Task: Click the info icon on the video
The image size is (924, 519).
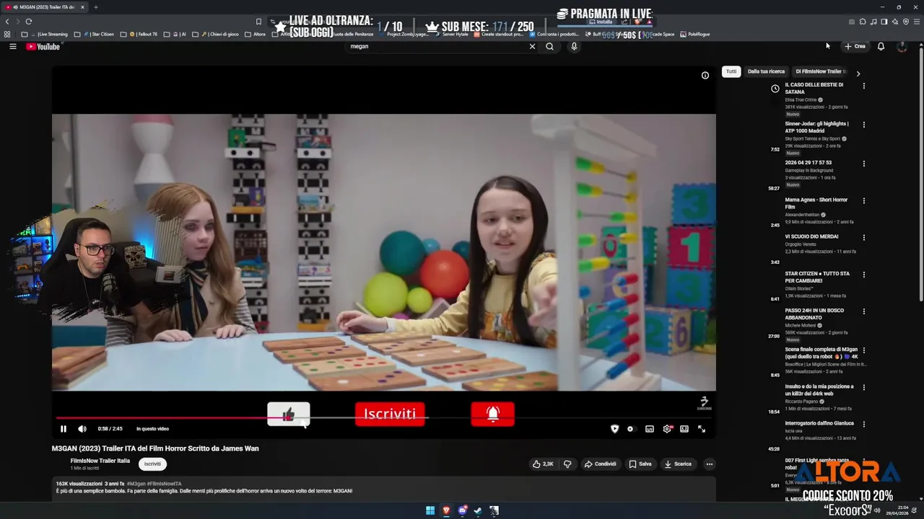Action: (x=705, y=75)
